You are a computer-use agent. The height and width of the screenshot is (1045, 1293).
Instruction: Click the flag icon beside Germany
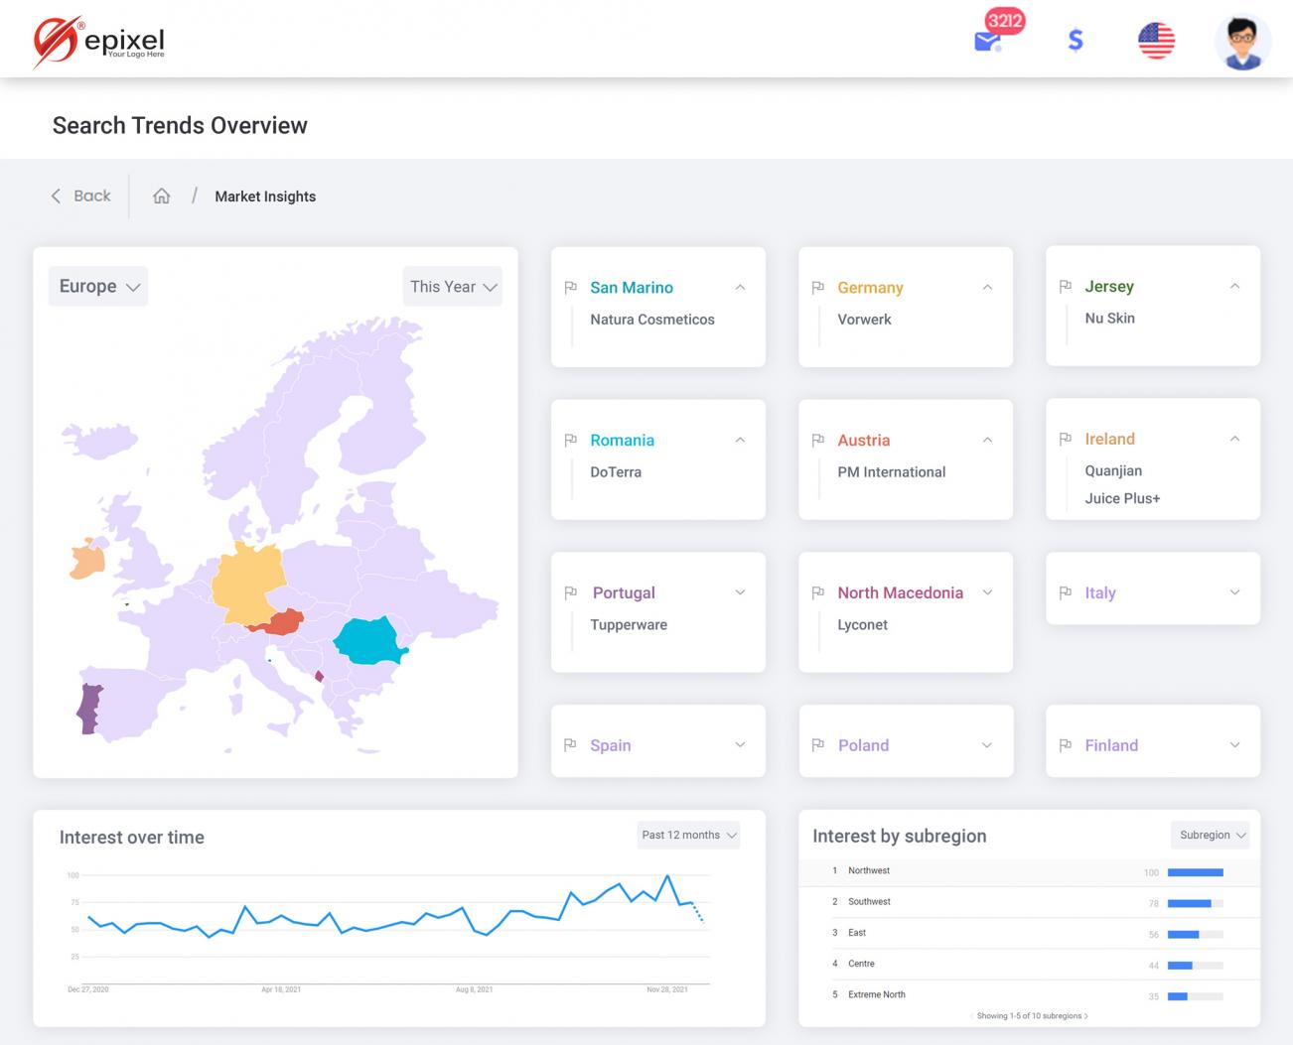tap(817, 288)
